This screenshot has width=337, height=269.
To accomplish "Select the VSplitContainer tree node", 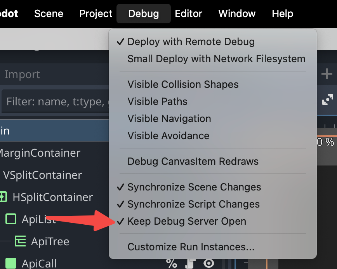I will 42,175.
